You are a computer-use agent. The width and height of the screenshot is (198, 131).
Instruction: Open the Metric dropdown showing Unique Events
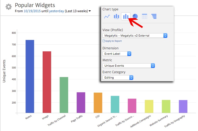[x=129, y=66]
